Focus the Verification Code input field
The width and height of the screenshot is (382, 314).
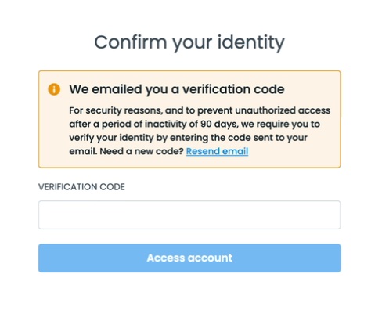(189, 215)
